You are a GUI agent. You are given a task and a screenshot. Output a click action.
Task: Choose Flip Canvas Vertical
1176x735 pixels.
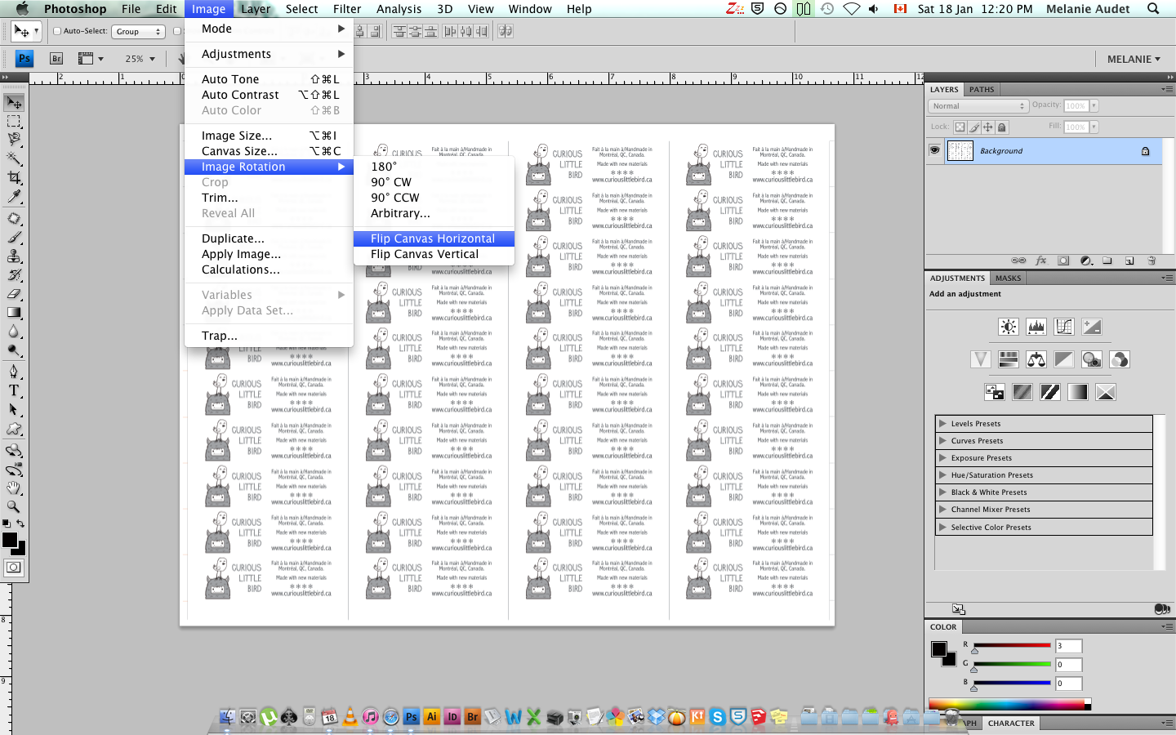click(434, 254)
